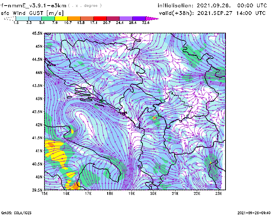
Task: Click the 42N latitude label
Action: (x=39, y=125)
